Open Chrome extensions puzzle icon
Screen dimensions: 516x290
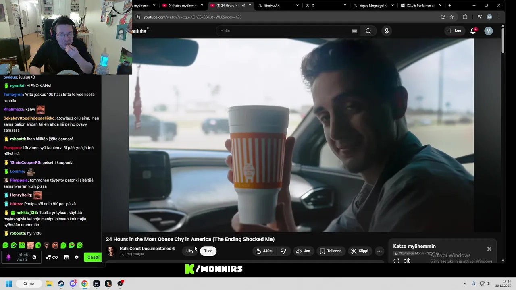pyautogui.click(x=465, y=17)
